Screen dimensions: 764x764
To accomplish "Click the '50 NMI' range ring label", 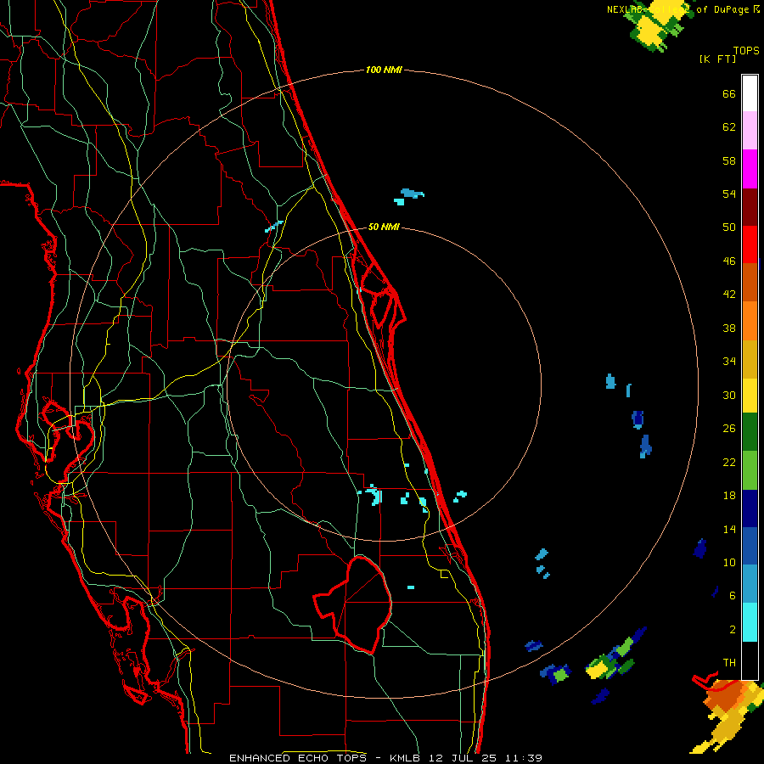I will click(384, 227).
